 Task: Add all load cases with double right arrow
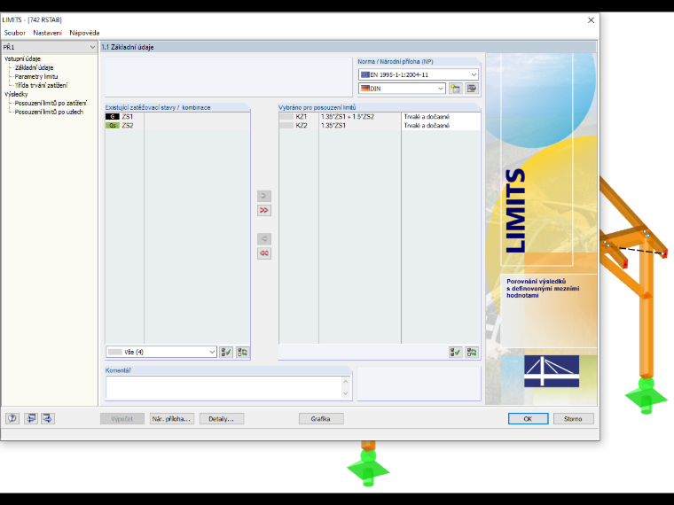264,211
